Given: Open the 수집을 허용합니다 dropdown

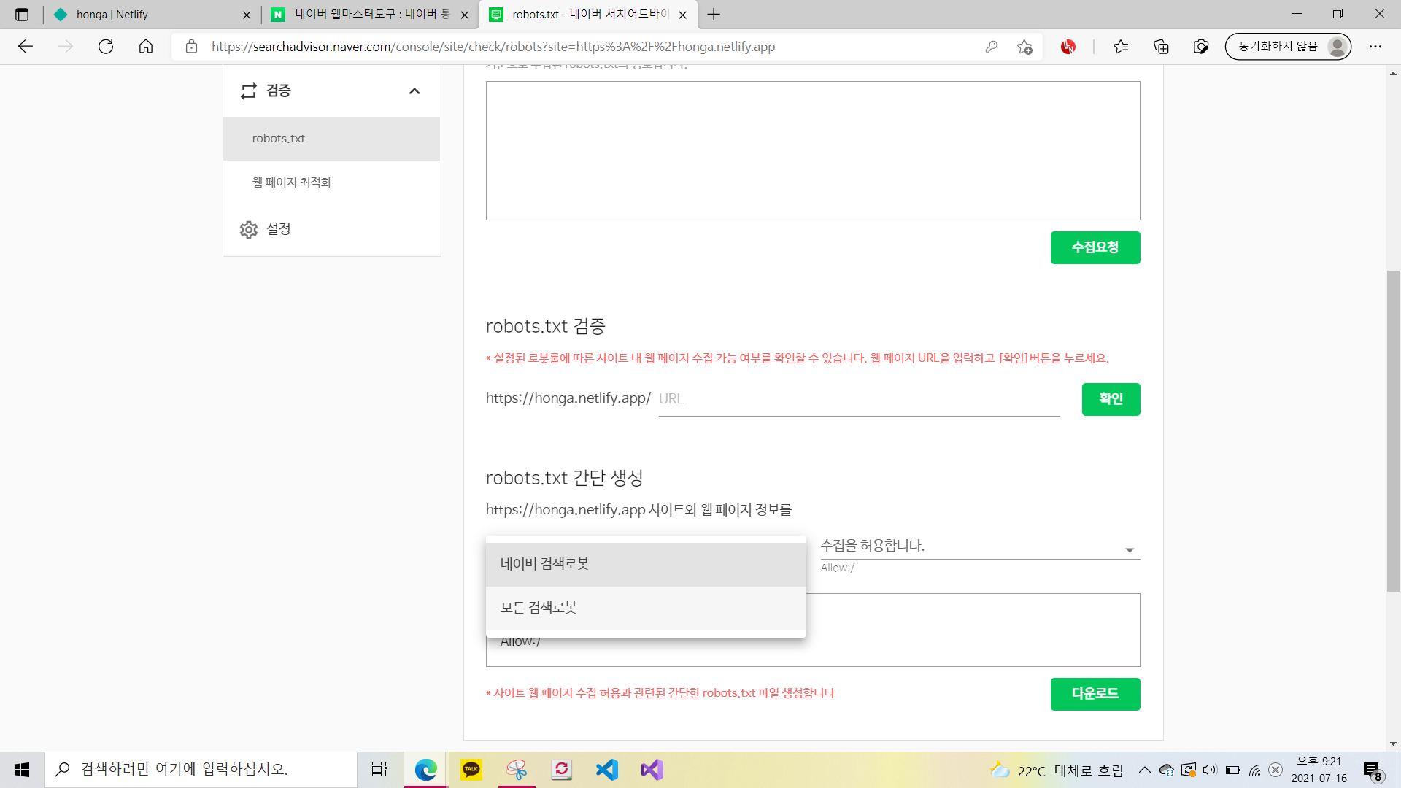Looking at the screenshot, I should click(x=980, y=546).
